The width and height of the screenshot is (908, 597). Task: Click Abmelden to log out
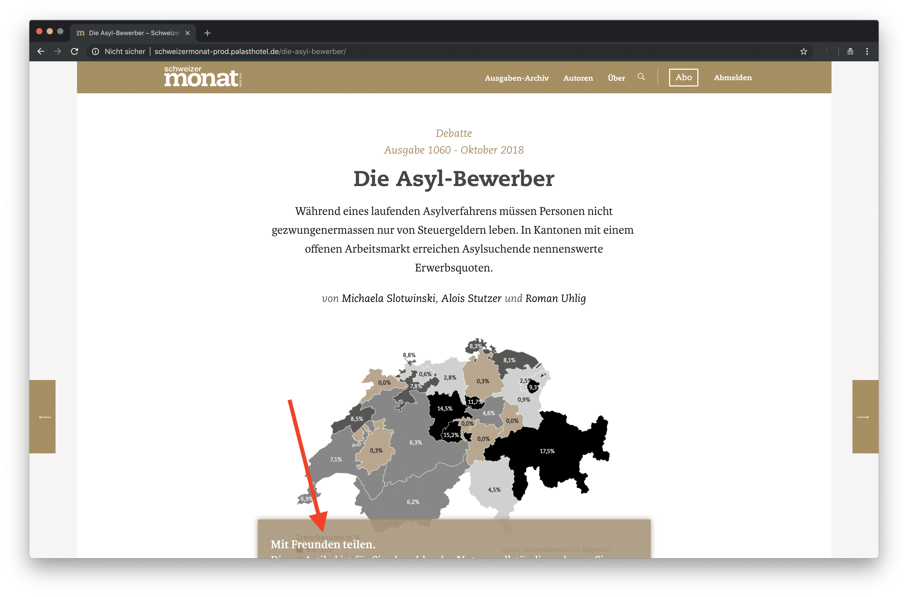tap(733, 78)
